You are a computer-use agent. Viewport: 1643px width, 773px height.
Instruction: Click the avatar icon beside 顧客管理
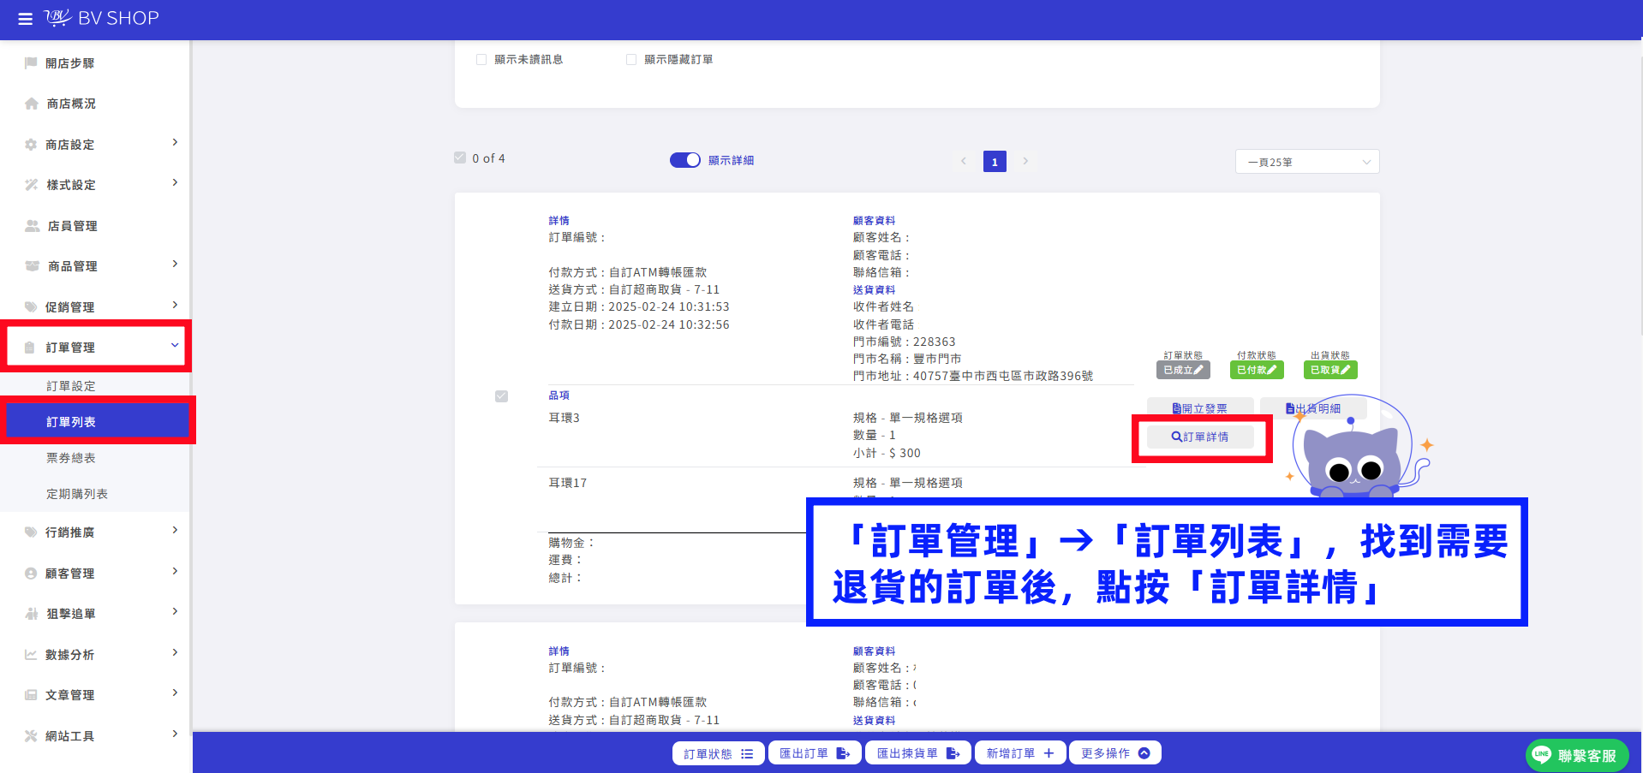(31, 574)
